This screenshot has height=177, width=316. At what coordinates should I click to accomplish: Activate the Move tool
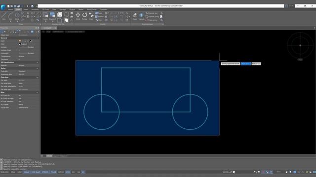click(78, 16)
